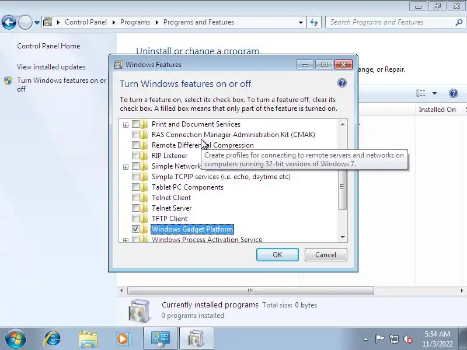Click the installed programs details pane icon
Viewport: 467px width, 350px height.
click(139, 311)
